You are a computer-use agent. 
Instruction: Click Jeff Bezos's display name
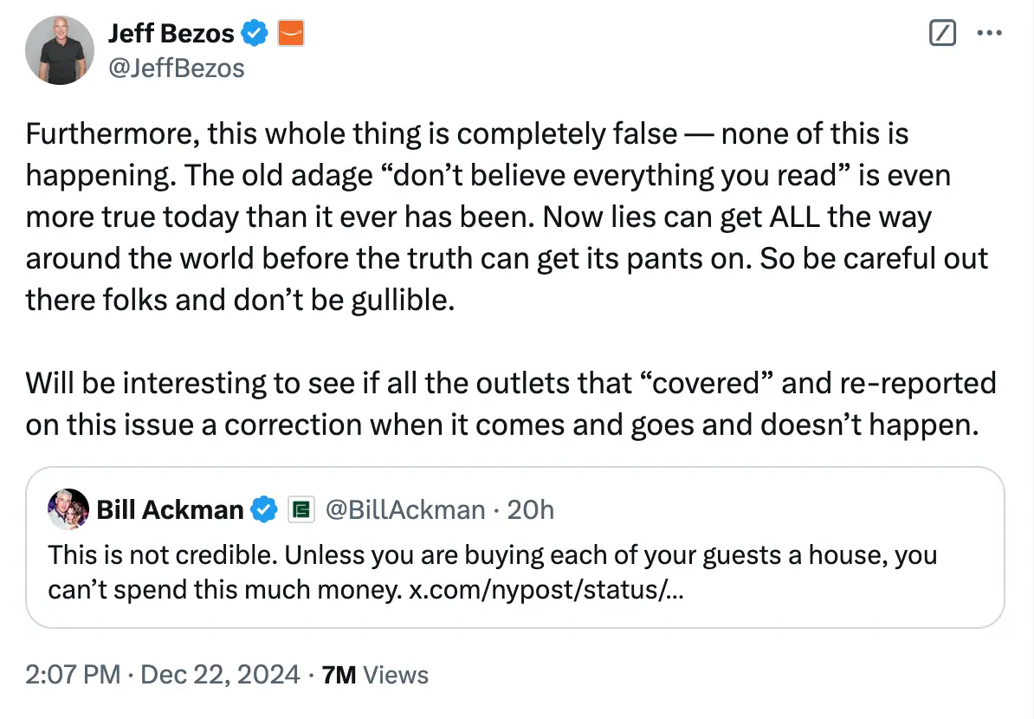coord(170,33)
